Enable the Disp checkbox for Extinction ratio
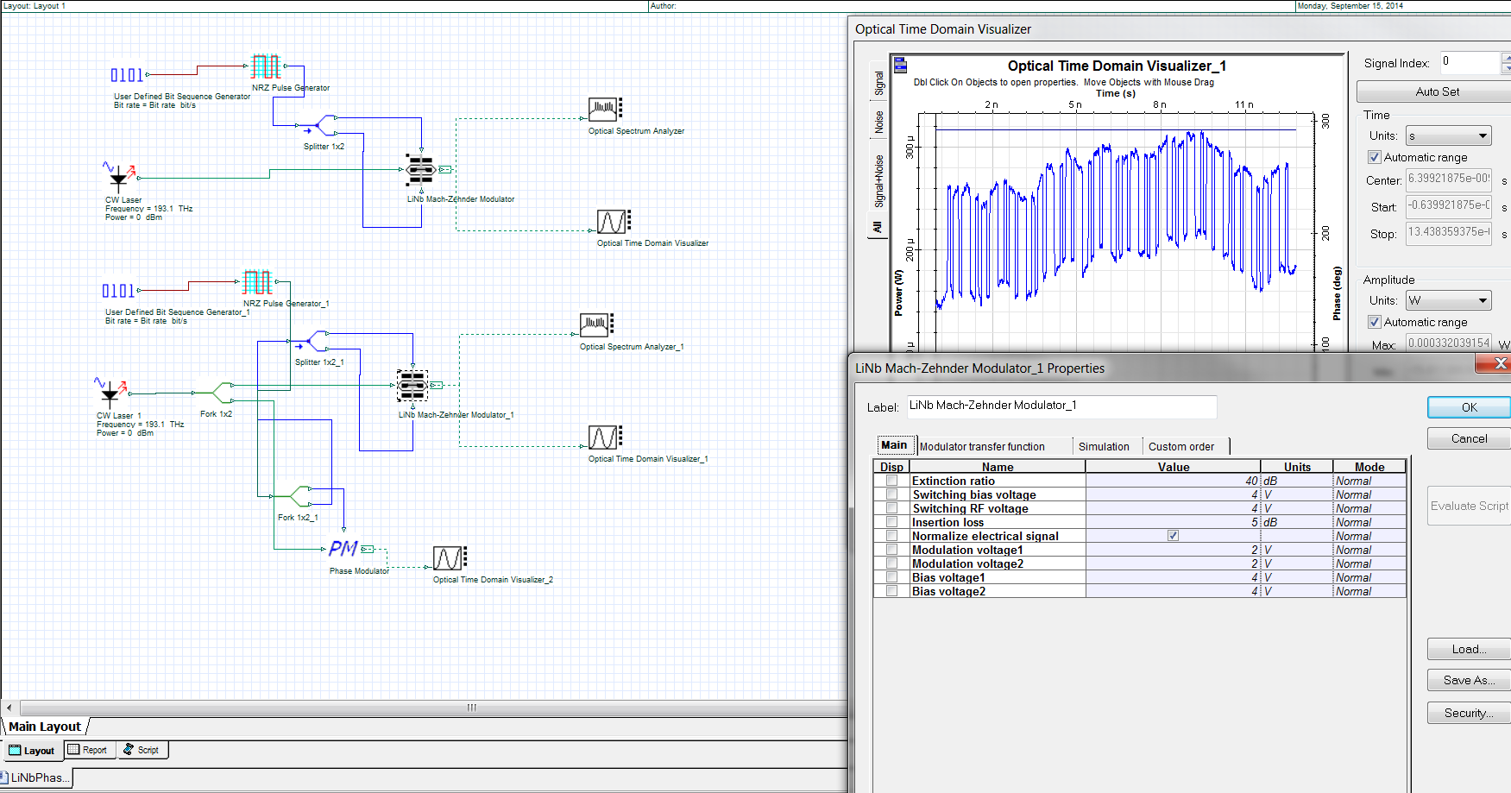The height and width of the screenshot is (793, 1511). coord(891,480)
